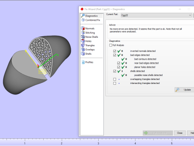Open the Current Part dropdown
194x146 pixels.
[x=156, y=15]
